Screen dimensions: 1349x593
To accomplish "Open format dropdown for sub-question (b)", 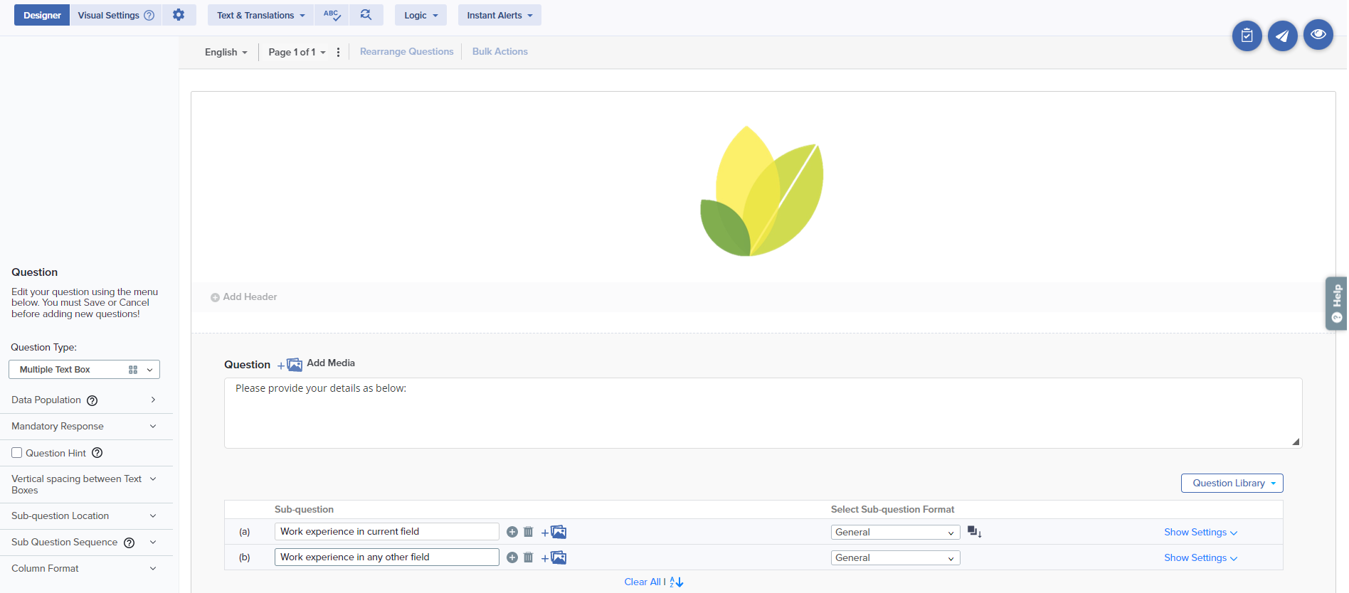I will pyautogui.click(x=894, y=558).
